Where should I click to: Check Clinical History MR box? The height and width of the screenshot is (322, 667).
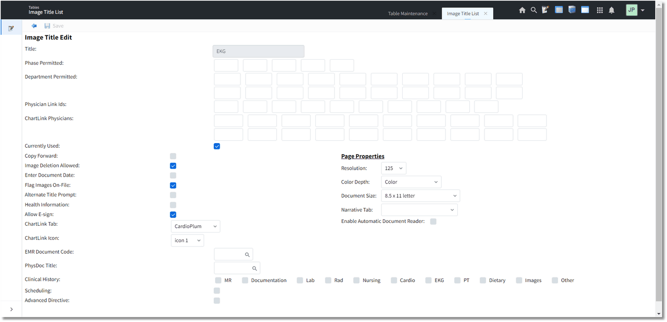pos(218,280)
